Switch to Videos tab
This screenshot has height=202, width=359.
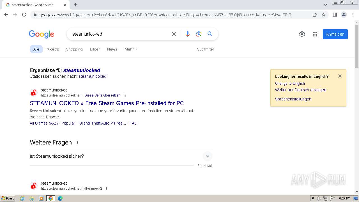pos(53,49)
